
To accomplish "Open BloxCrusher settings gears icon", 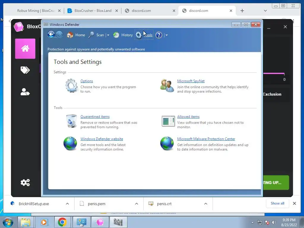I will click(25, 183).
